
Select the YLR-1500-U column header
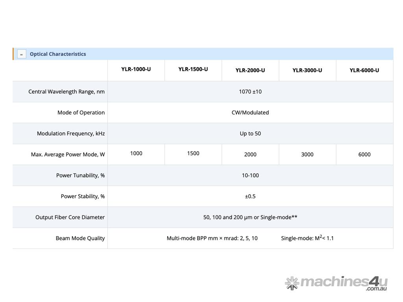[193, 69]
